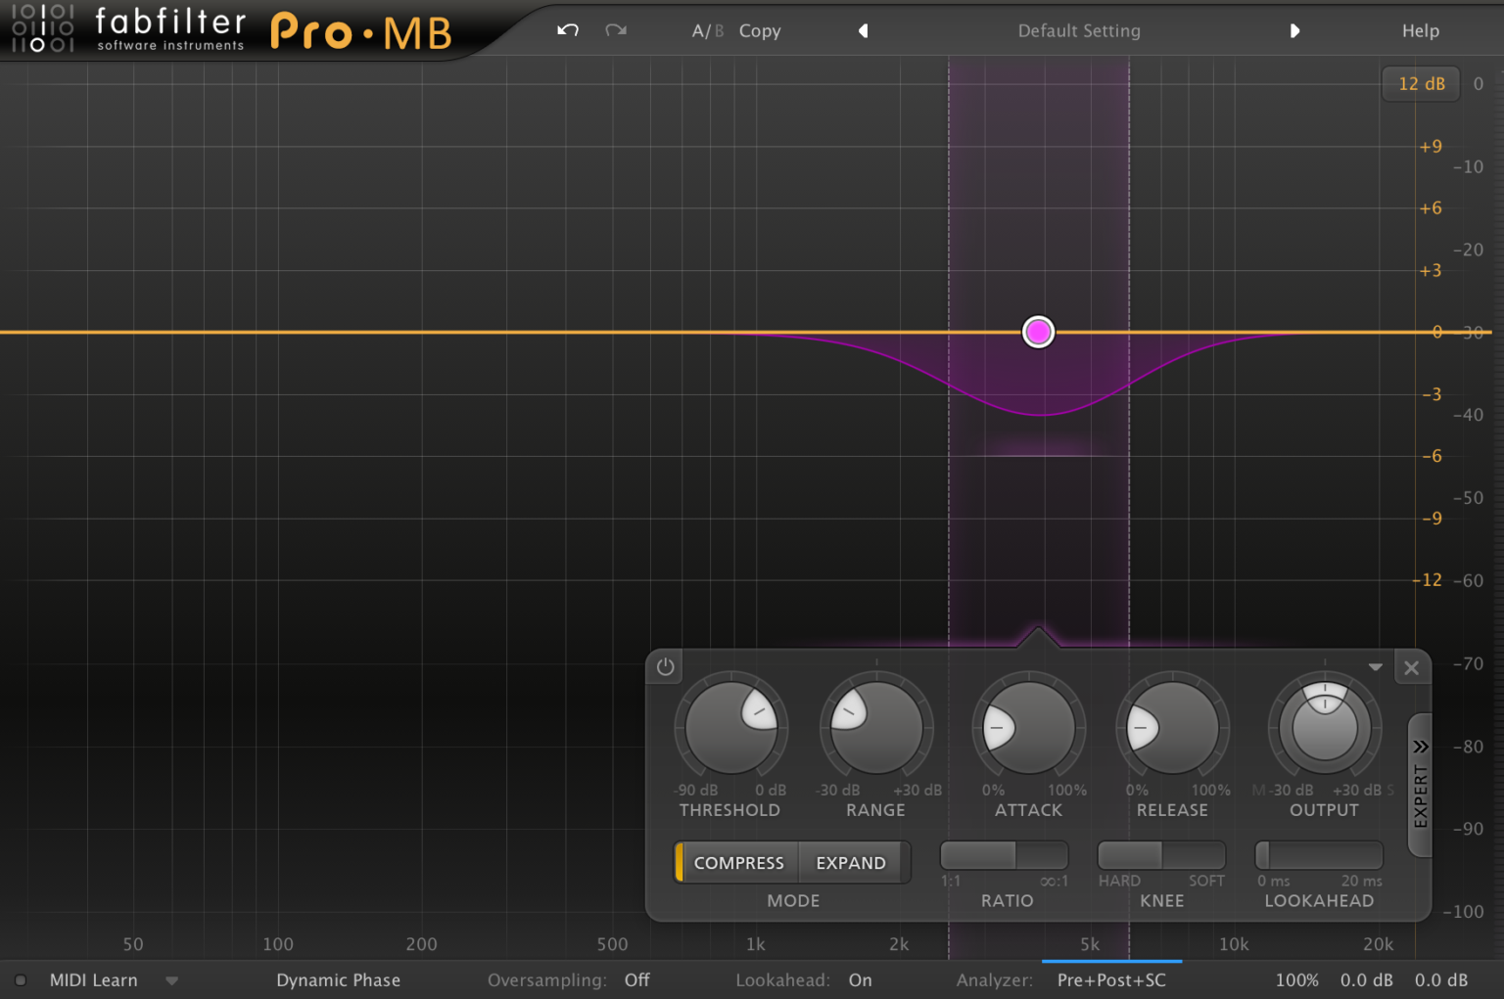This screenshot has height=999, width=1504.
Task: Select the pink band control point
Action: (1038, 332)
